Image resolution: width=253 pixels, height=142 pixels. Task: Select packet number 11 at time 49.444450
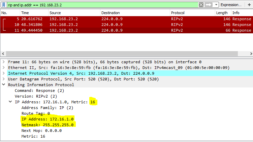127,30
